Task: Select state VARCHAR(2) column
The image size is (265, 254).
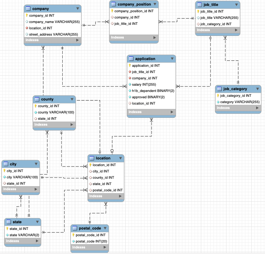Action: [23, 235]
